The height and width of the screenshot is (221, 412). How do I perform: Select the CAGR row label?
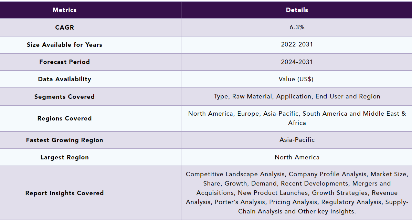(64, 27)
